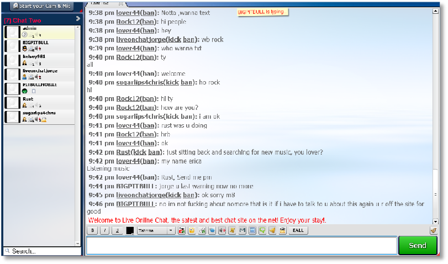Click liveonchatjorge's blue-shirt user icon
The width and height of the screenshot is (448, 264).
[24, 77]
